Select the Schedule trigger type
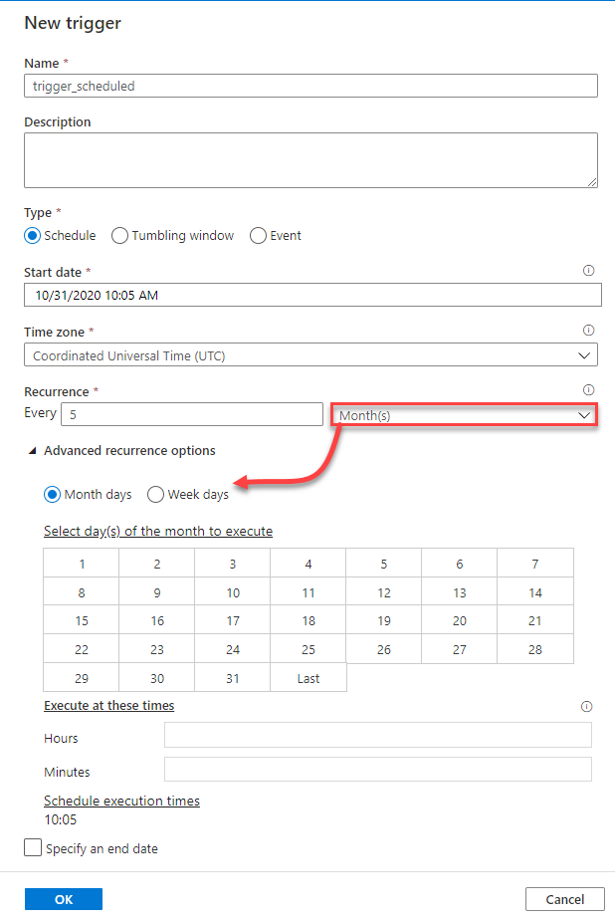Viewport: 615px width, 921px height. click(33, 236)
